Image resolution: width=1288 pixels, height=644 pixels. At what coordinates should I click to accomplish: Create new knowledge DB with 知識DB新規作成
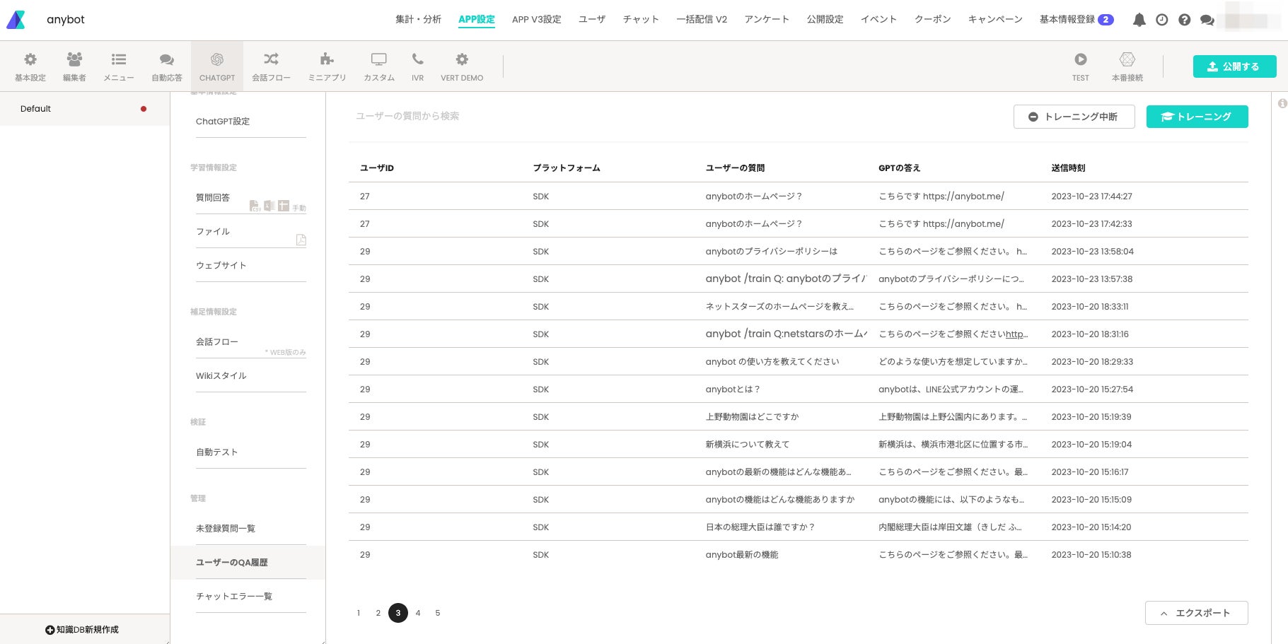(82, 630)
